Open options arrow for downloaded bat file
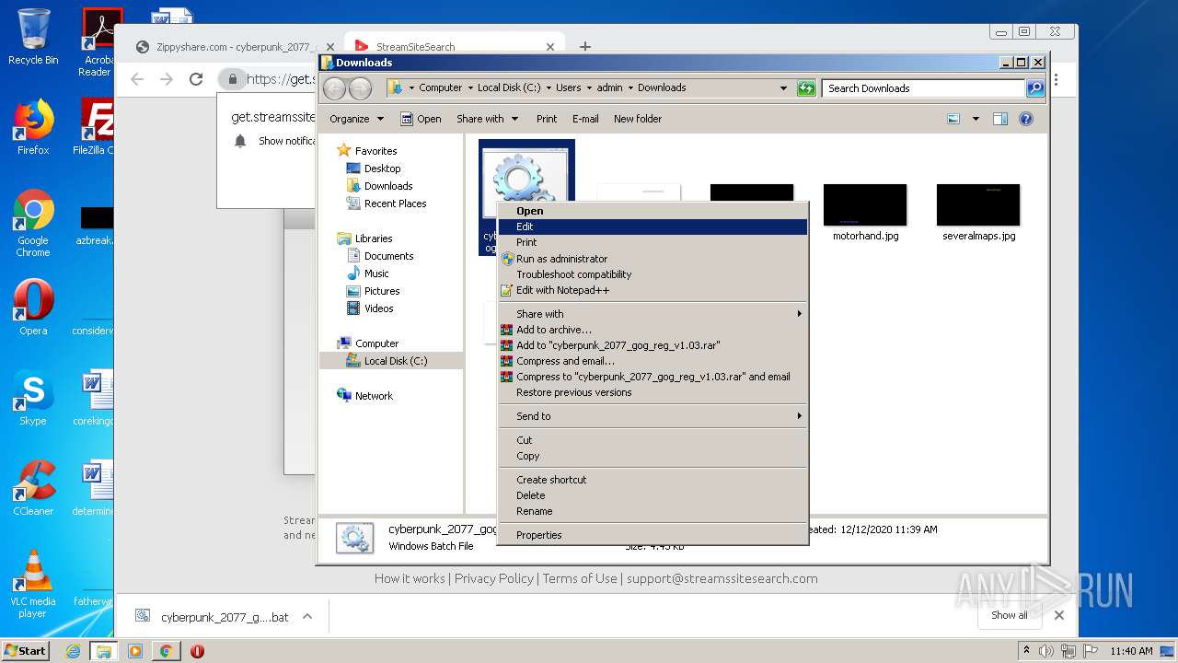This screenshot has width=1178, height=663. 307,617
